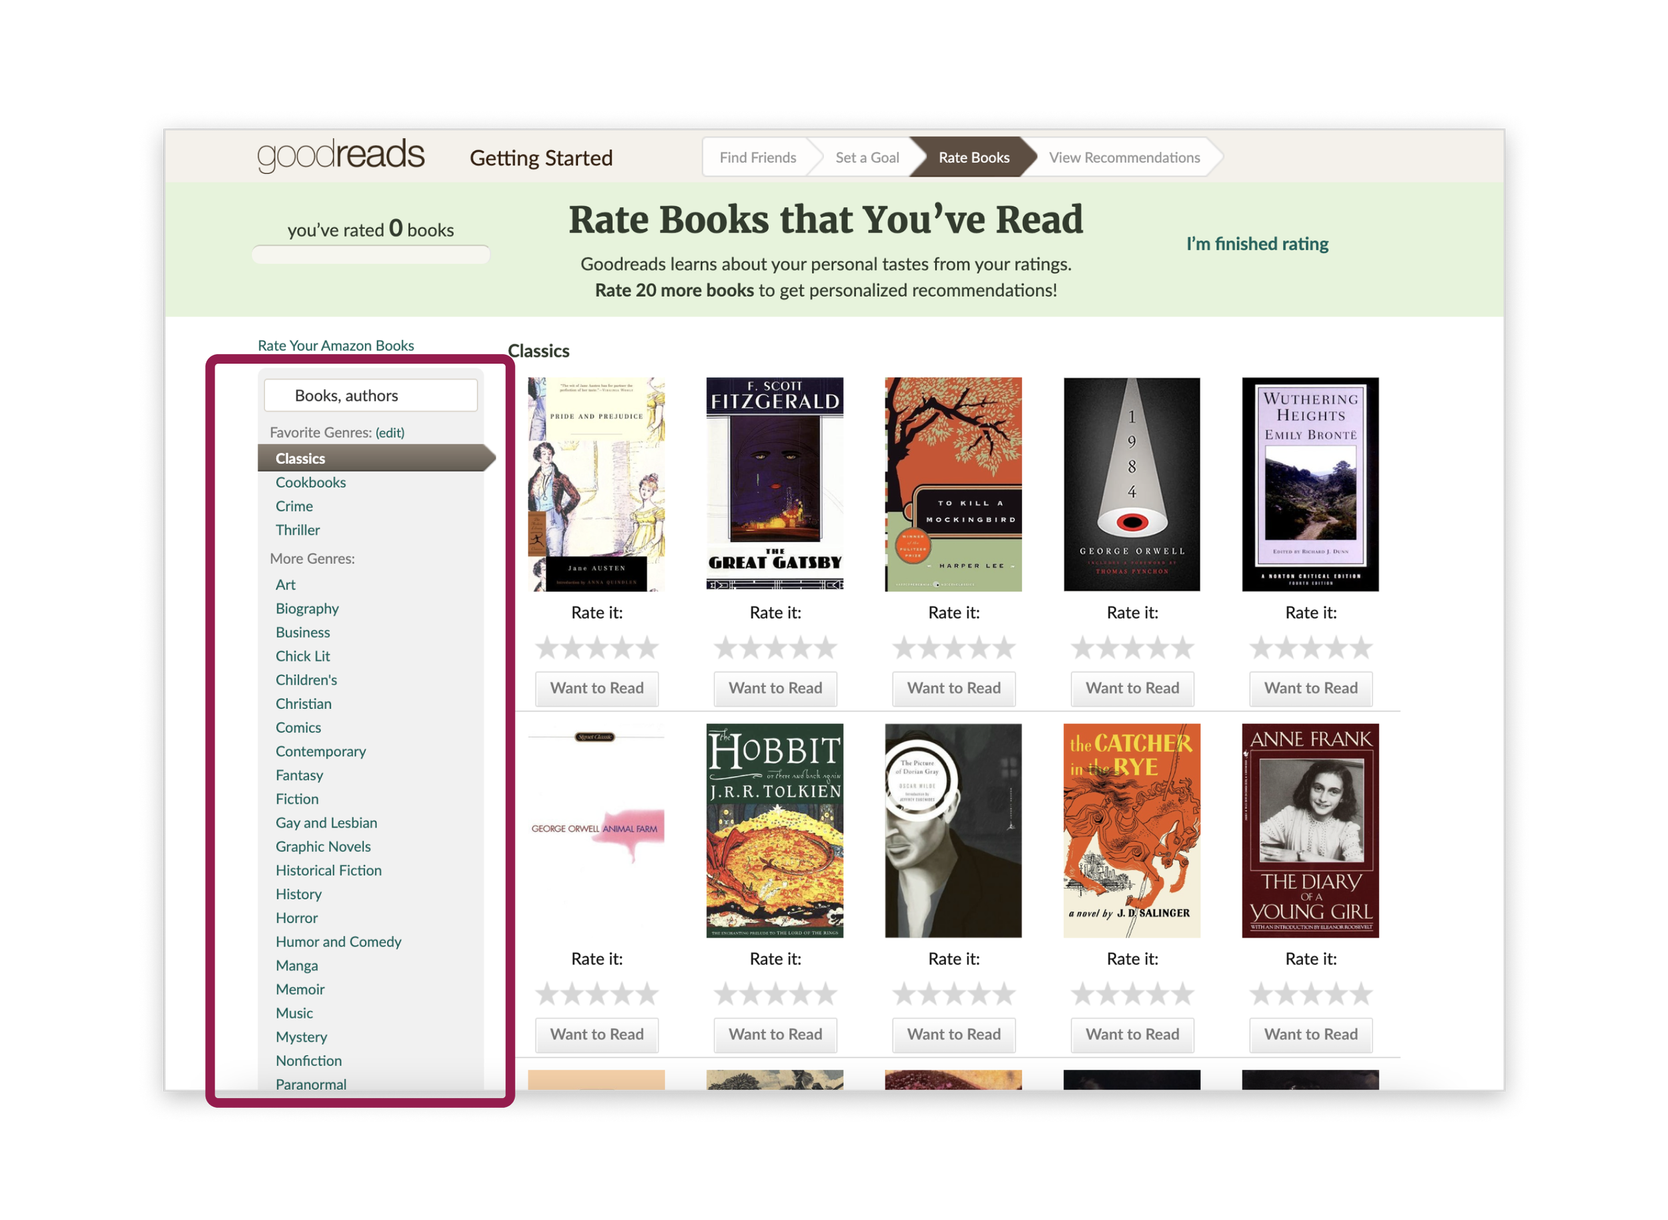Screen dimensions: 1668x1220
Task: Switch to the Set a Goal step
Action: point(867,157)
